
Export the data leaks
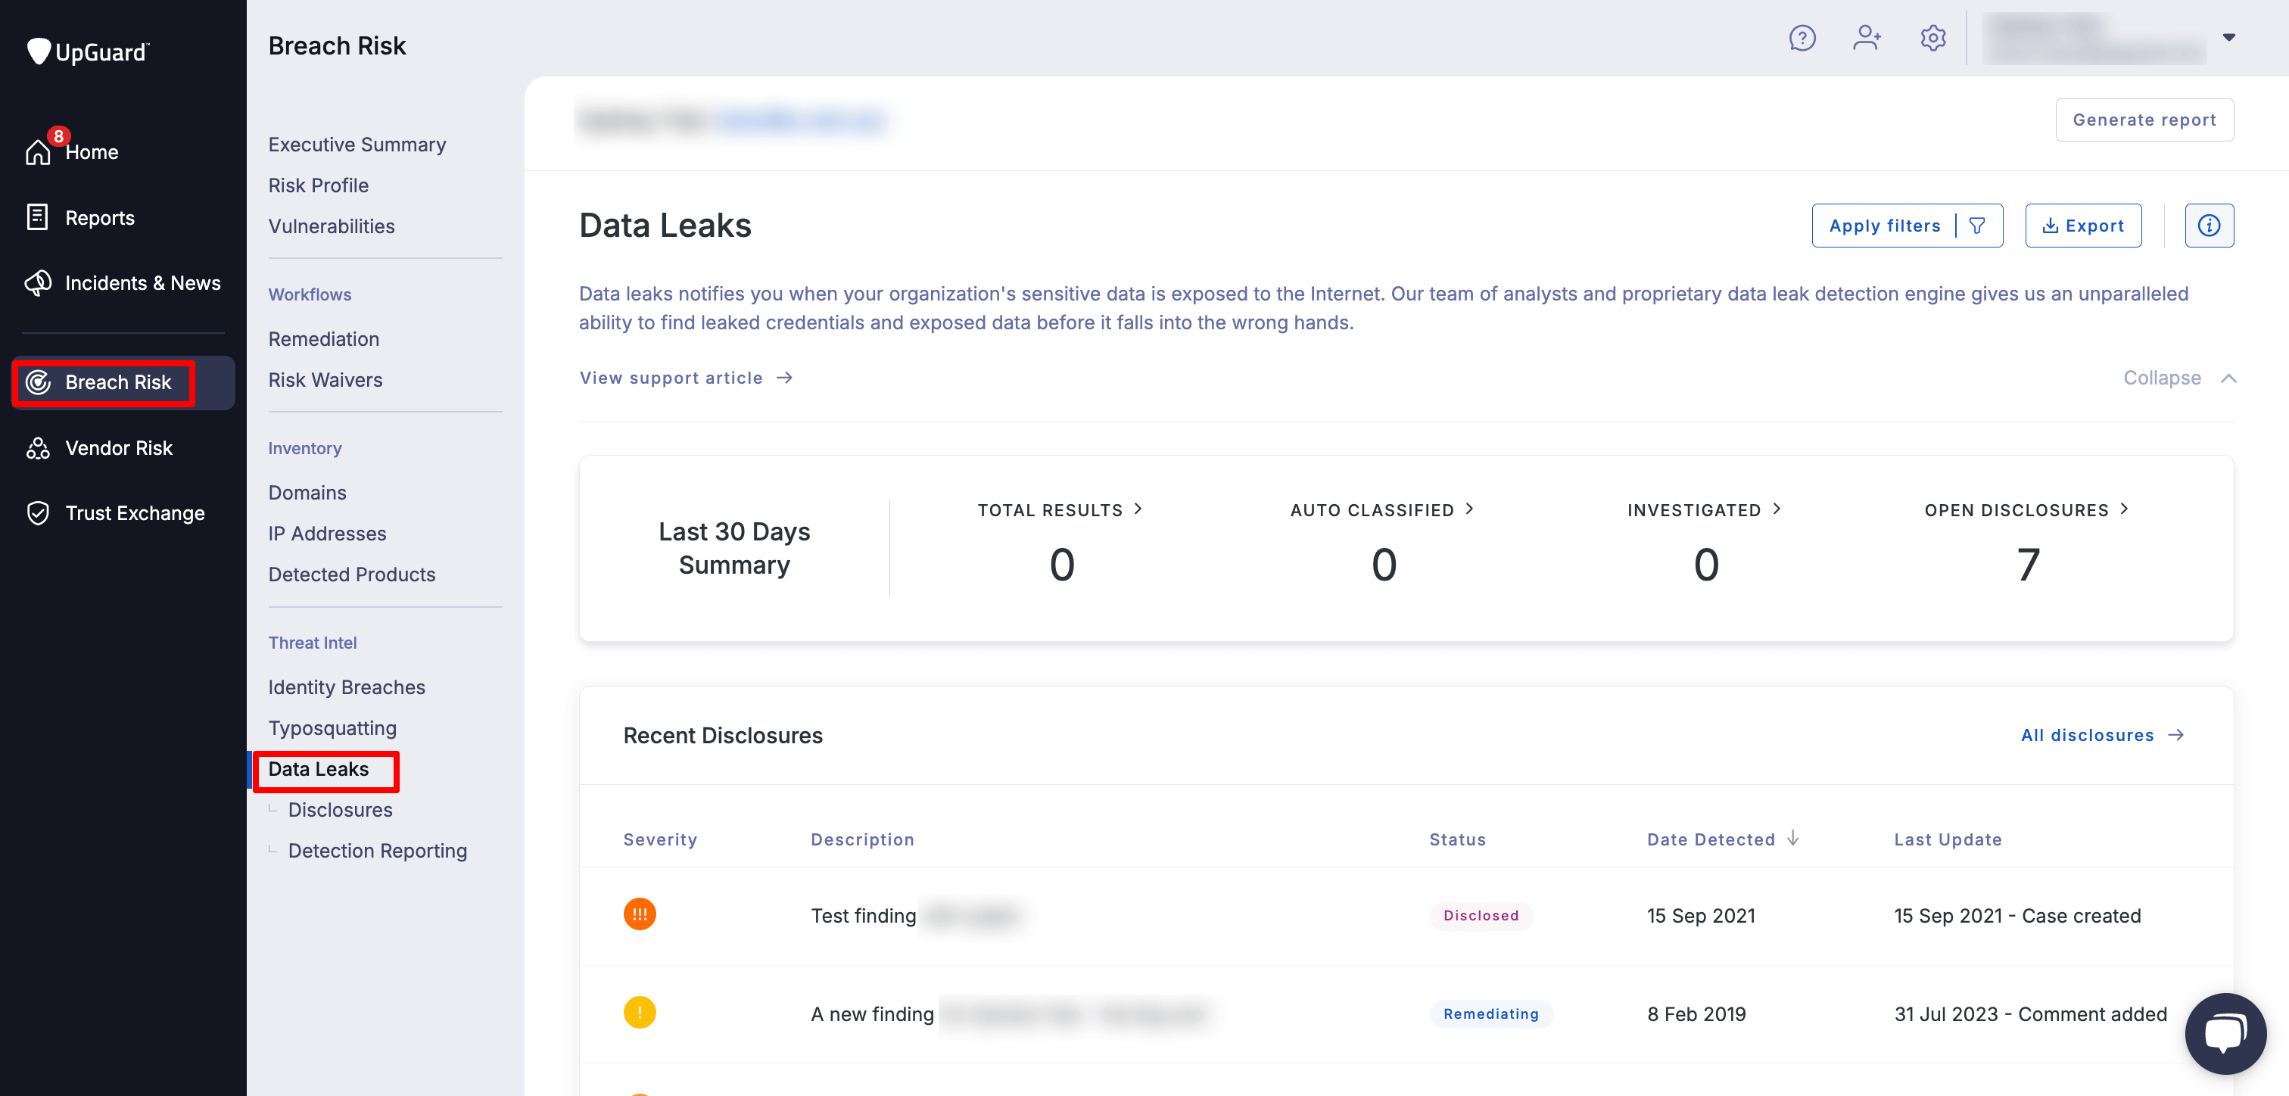coord(2083,226)
